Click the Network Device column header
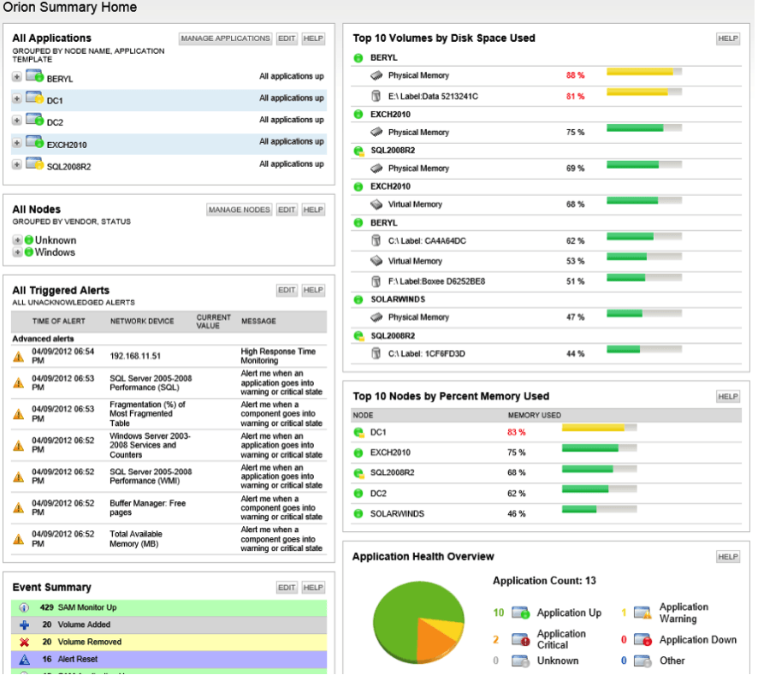Screen dimensions: 758x675 (142, 322)
